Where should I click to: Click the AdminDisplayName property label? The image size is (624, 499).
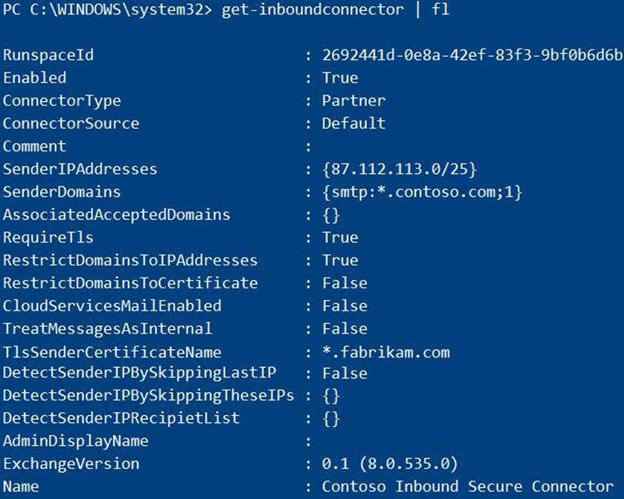(75, 441)
